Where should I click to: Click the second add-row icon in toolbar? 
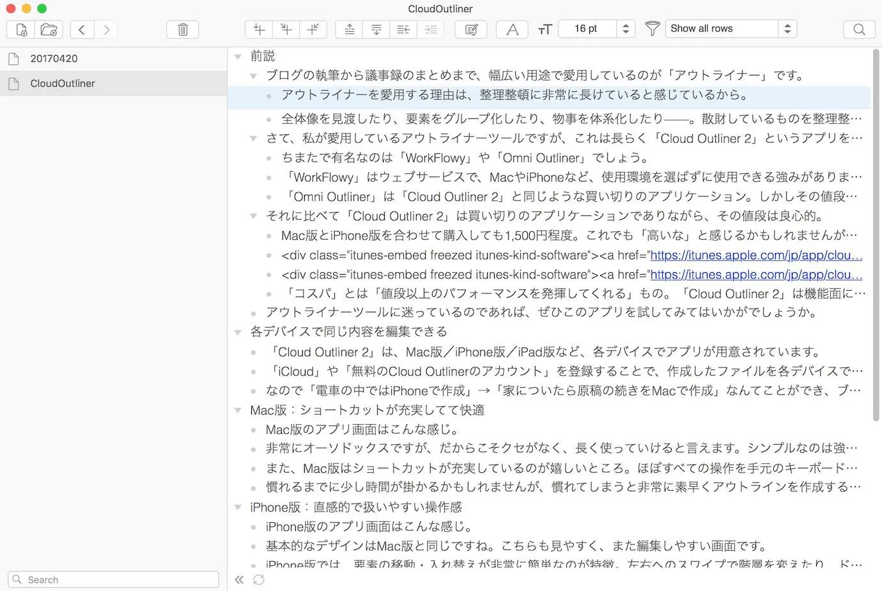[x=286, y=29]
